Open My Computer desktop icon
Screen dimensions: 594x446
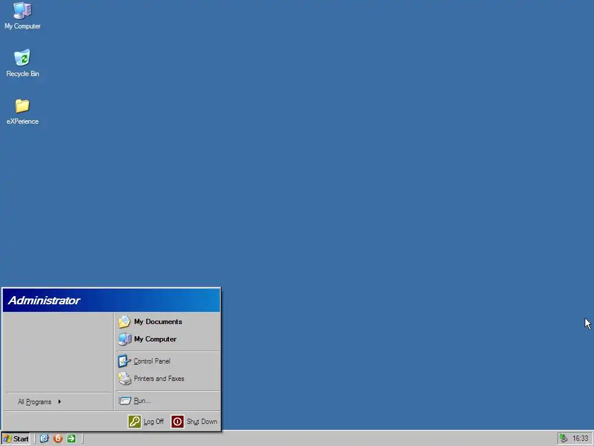tap(23, 16)
